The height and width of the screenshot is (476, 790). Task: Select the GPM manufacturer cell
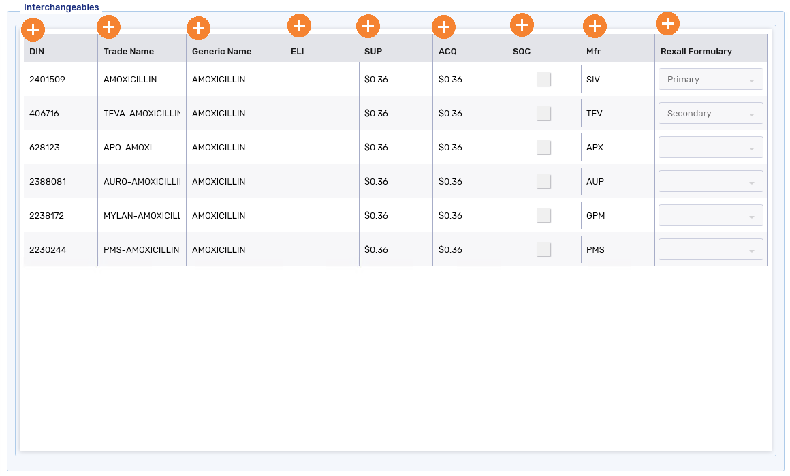595,216
